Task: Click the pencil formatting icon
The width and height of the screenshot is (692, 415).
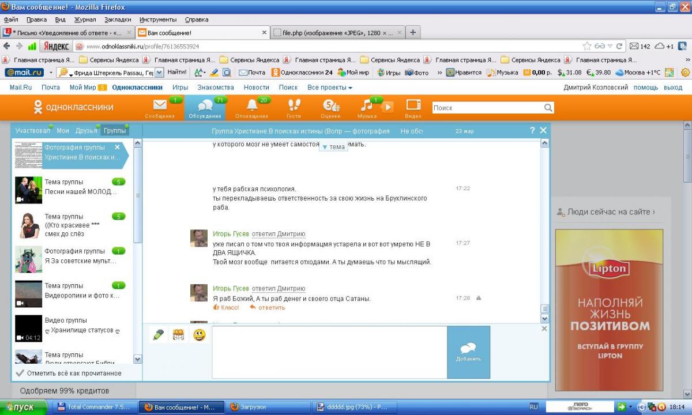Action: [158, 335]
